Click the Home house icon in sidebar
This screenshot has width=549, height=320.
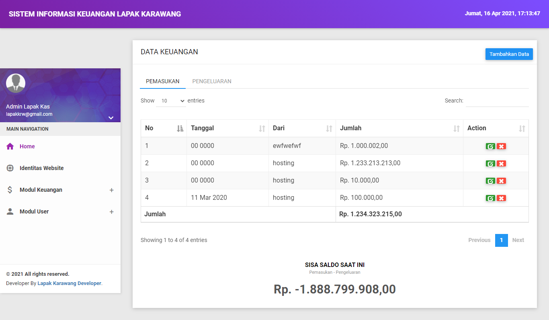click(x=10, y=146)
